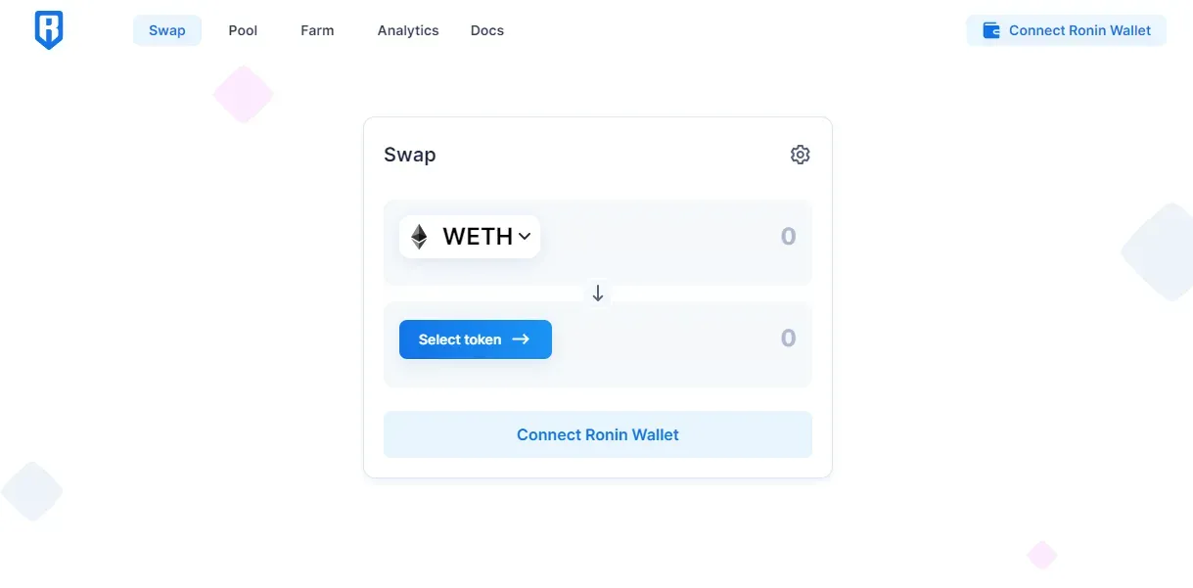The image size is (1193, 588).
Task: Click the Ronin shield logo
Action: pos(48,30)
